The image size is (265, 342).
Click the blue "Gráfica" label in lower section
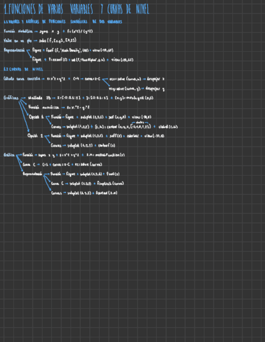[9, 154]
